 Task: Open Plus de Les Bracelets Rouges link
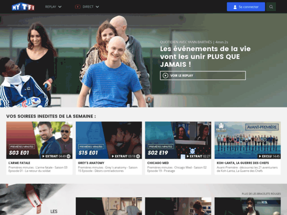pos(261,194)
